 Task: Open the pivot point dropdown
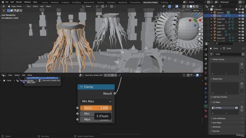(98, 7)
